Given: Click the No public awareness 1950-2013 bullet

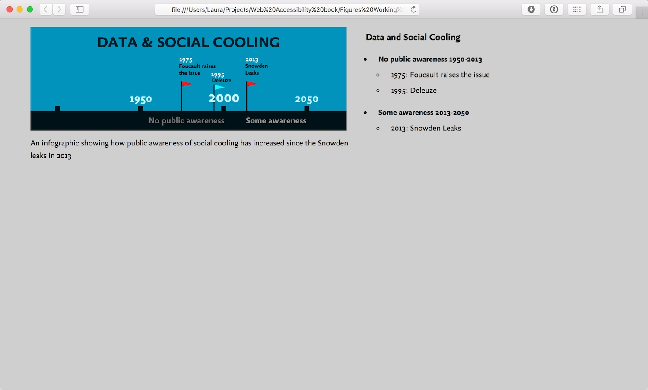Looking at the screenshot, I should [430, 59].
